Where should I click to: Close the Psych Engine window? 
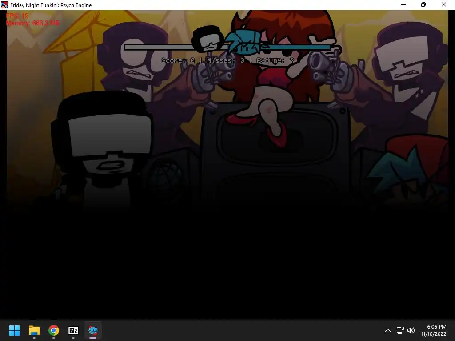[444, 4]
